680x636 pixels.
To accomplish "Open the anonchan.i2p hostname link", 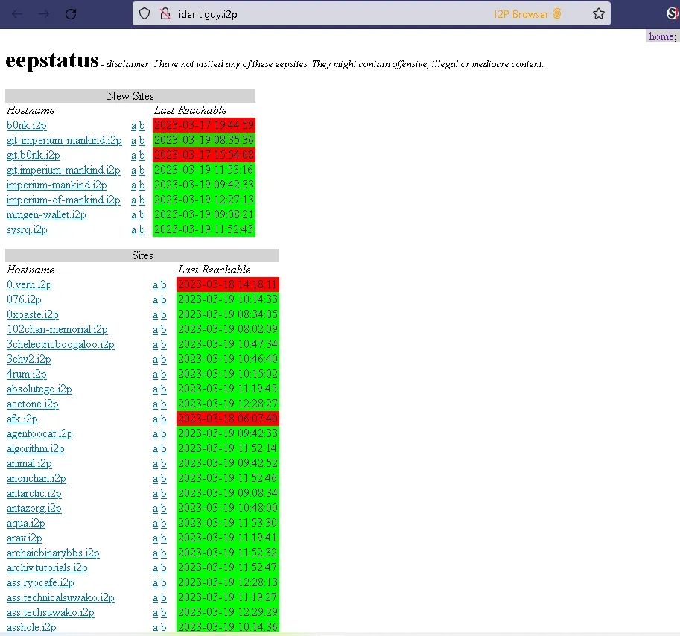I will coord(36,478).
